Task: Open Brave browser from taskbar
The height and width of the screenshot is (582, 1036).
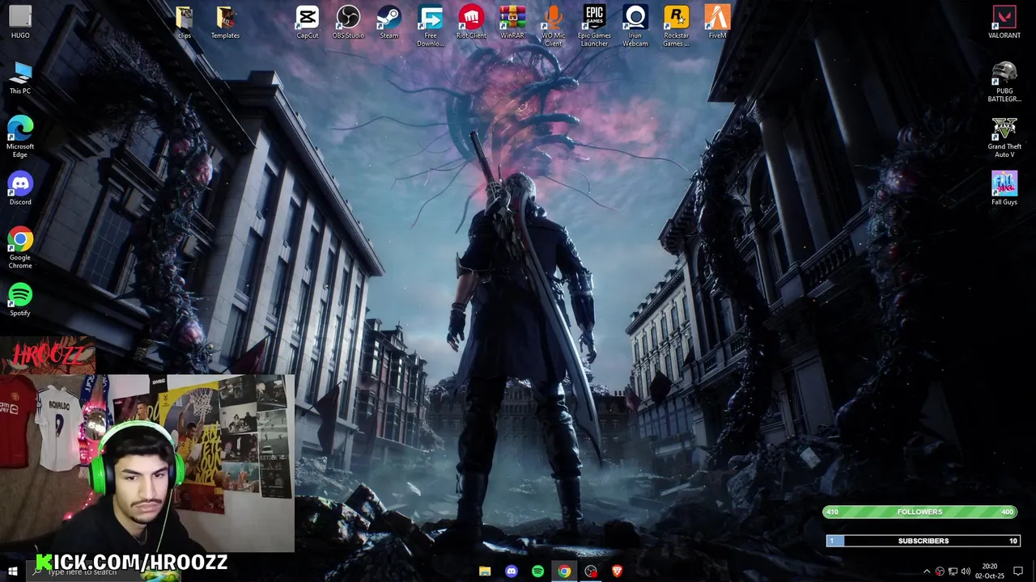Action: [618, 571]
